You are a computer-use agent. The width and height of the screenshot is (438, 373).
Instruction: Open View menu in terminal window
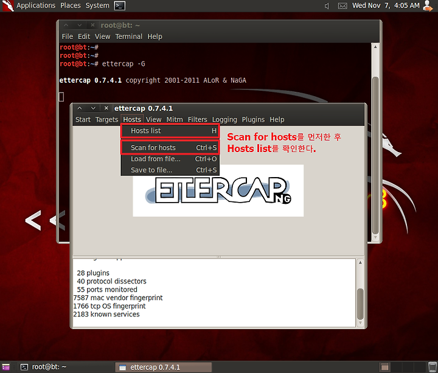103,37
